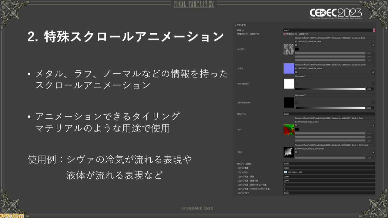Open the UVセット map1 dropdown arrow

pos(374,30)
